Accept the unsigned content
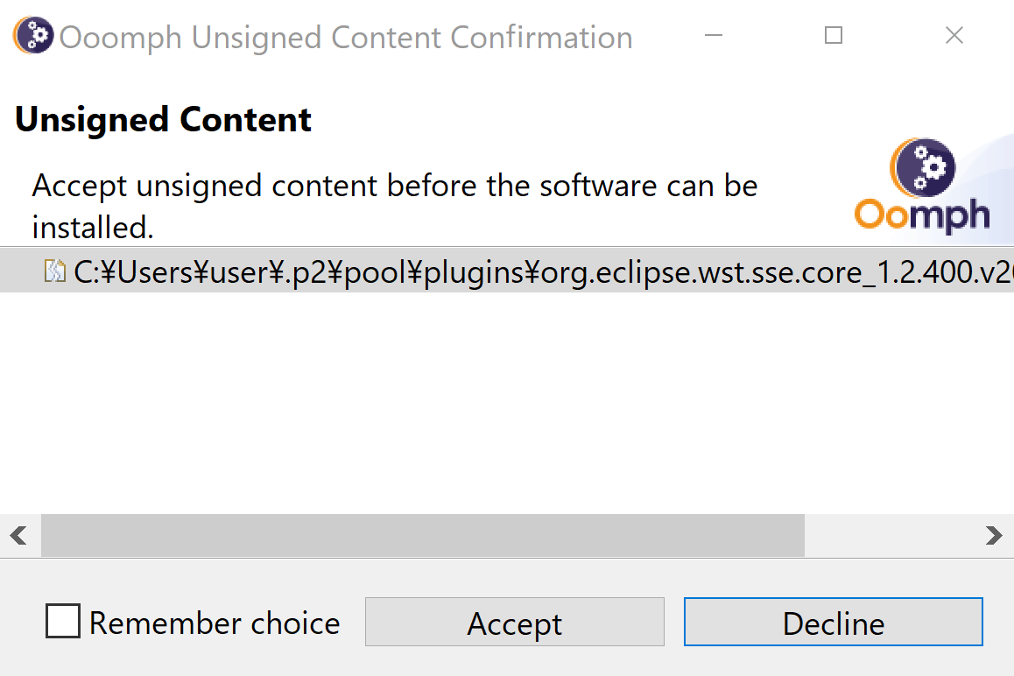The width and height of the screenshot is (1014, 676). [x=515, y=622]
